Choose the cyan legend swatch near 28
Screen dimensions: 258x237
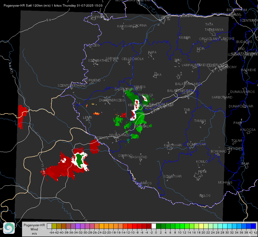225,226
